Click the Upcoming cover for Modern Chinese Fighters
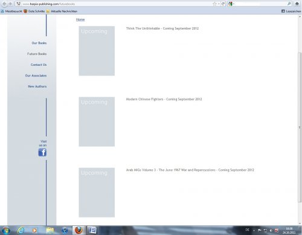The width and height of the screenshot is (302, 235). (x=97, y=121)
